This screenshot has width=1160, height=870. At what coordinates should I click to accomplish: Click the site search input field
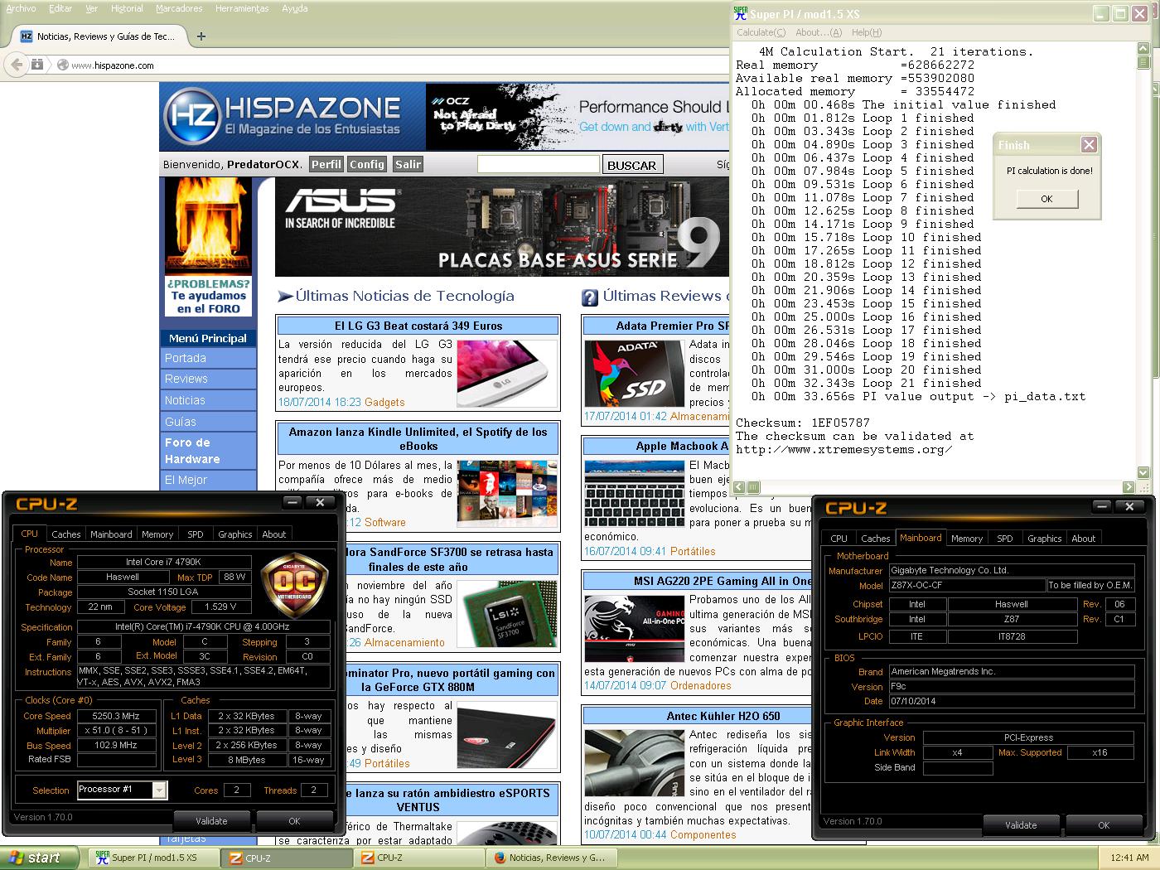click(x=538, y=164)
